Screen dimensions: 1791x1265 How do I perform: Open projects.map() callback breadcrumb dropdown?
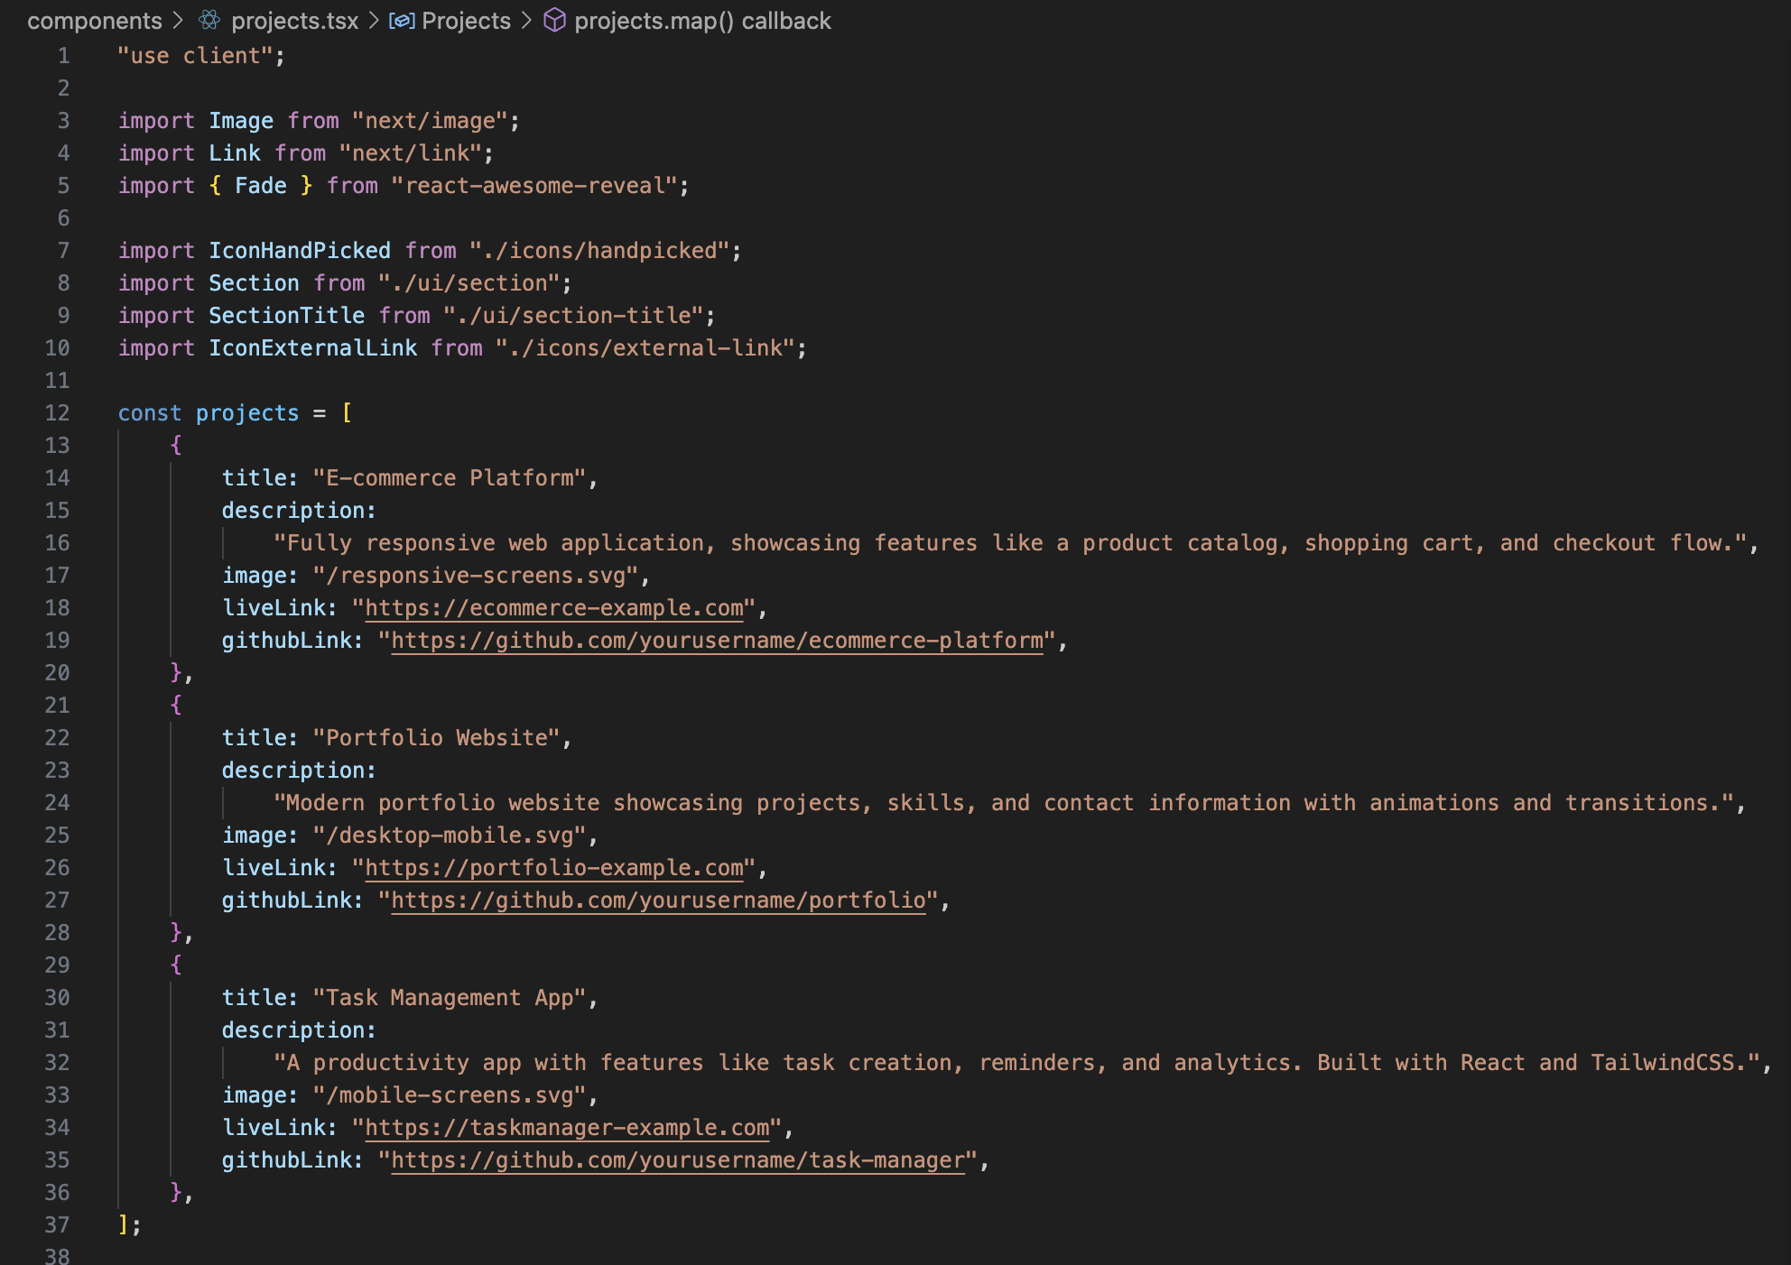click(702, 21)
